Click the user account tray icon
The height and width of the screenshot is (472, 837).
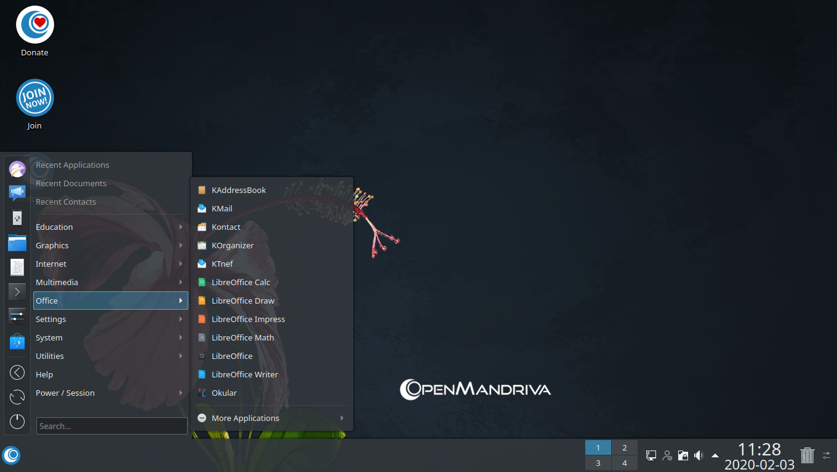click(667, 455)
